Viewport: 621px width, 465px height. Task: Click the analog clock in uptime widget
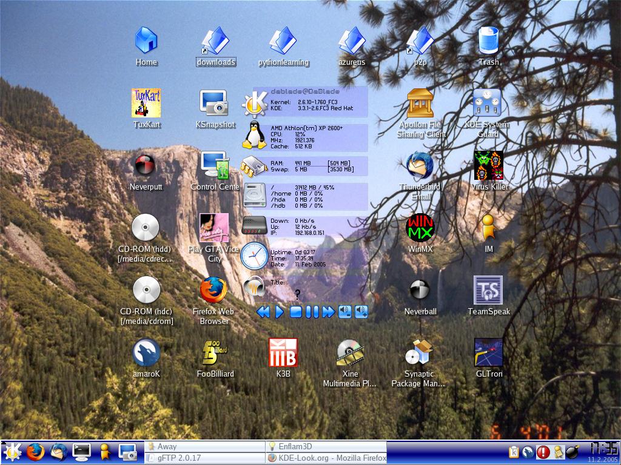coord(254,256)
